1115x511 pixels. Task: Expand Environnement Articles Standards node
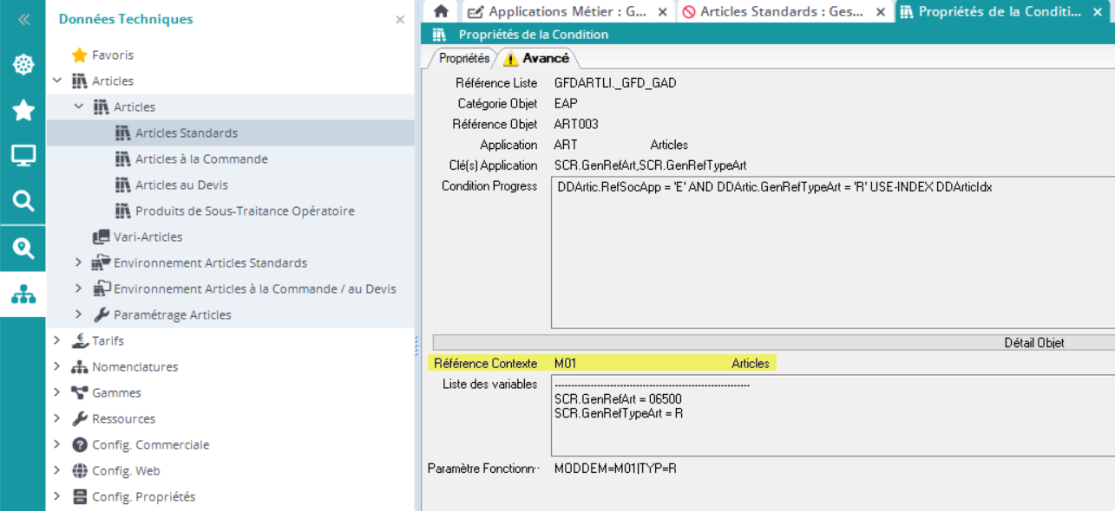(79, 262)
